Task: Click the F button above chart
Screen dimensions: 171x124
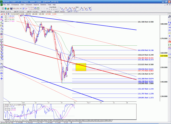Action: [7, 14]
